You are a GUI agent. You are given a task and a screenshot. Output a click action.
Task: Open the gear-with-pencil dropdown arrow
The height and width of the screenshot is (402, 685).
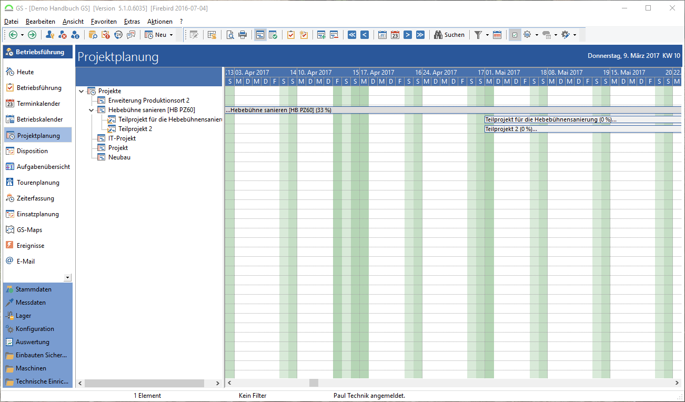[575, 35]
